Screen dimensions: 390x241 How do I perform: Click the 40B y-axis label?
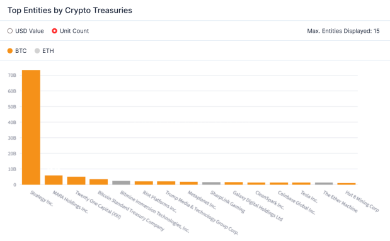(x=12, y=123)
